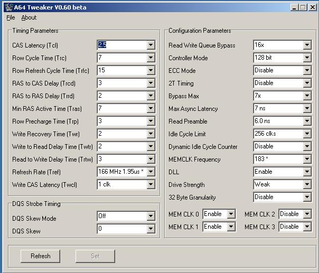Click the 'Refresh Rate (Tref)' label
This screenshot has width=319, height=273.
36,172
